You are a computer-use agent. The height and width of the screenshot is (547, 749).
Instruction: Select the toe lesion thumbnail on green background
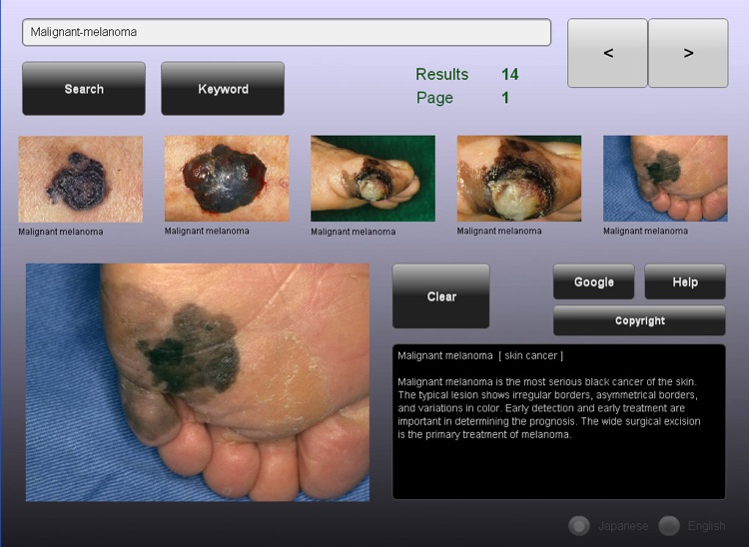373,179
